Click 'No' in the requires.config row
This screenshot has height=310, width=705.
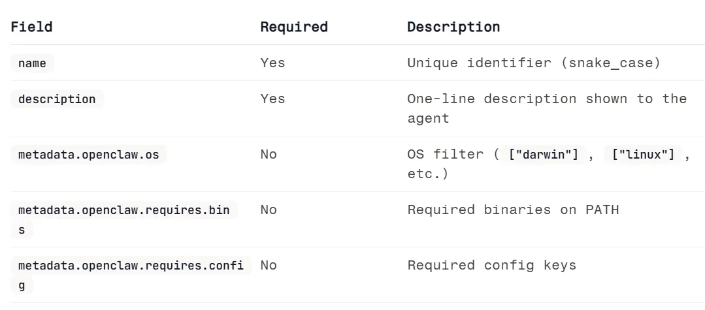click(269, 265)
